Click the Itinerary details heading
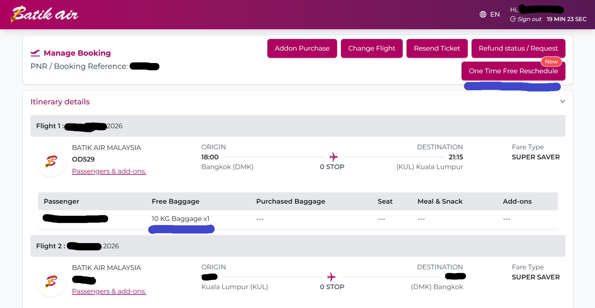This screenshot has width=595, height=308. coord(60,102)
